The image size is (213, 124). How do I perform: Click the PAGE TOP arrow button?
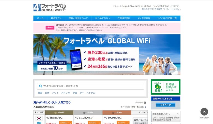point(204,112)
